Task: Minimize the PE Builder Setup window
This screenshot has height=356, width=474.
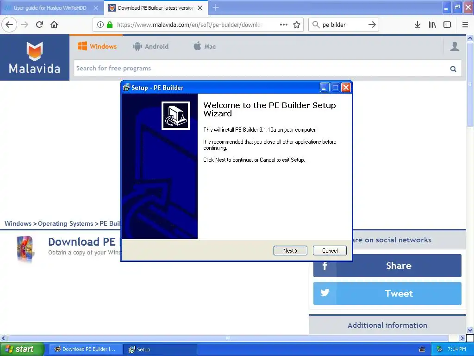Action: click(x=324, y=88)
